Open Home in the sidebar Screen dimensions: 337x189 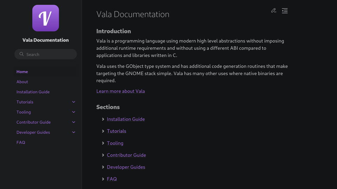22,71
